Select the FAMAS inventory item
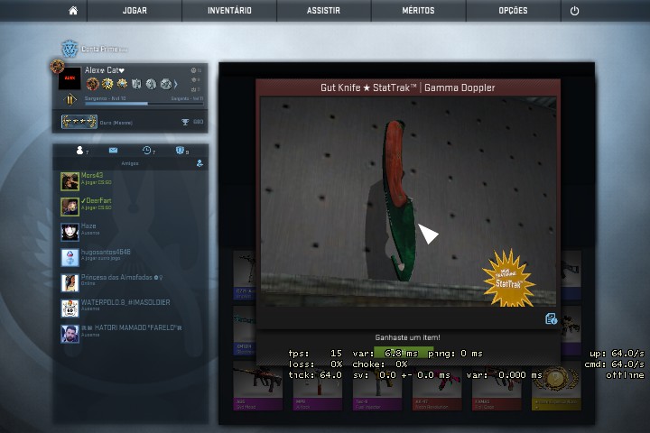This screenshot has height=433, width=650. [x=497, y=387]
